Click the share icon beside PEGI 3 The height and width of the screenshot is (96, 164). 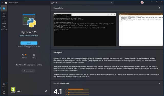pyautogui.click(x=46, y=91)
